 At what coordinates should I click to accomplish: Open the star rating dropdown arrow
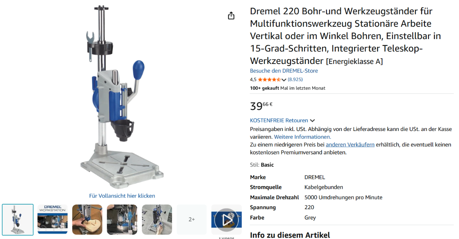[284, 80]
